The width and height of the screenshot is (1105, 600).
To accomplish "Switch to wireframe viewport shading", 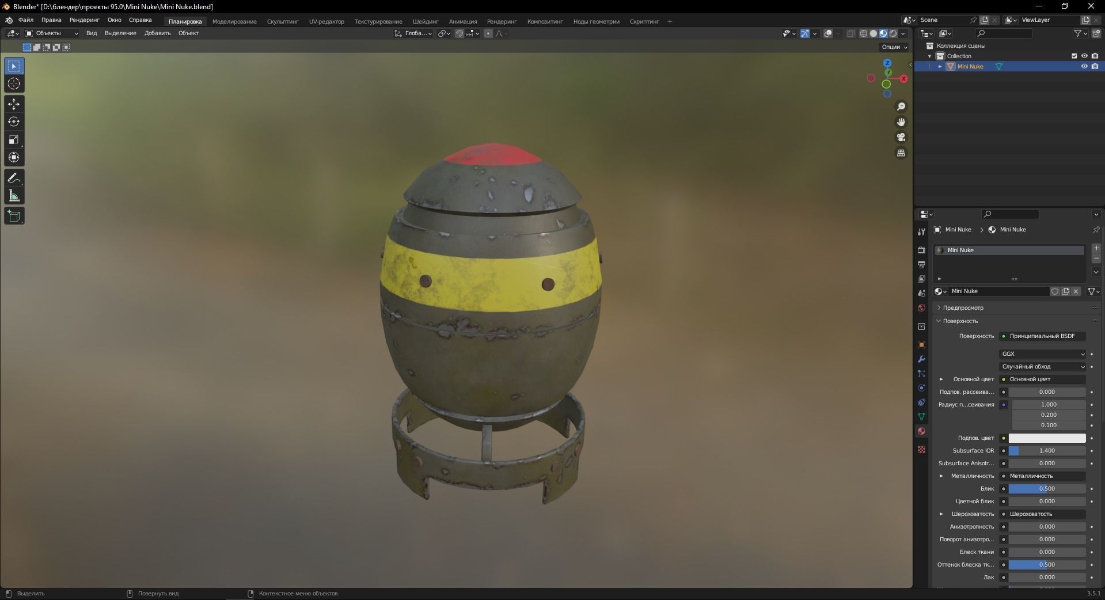I will (864, 33).
